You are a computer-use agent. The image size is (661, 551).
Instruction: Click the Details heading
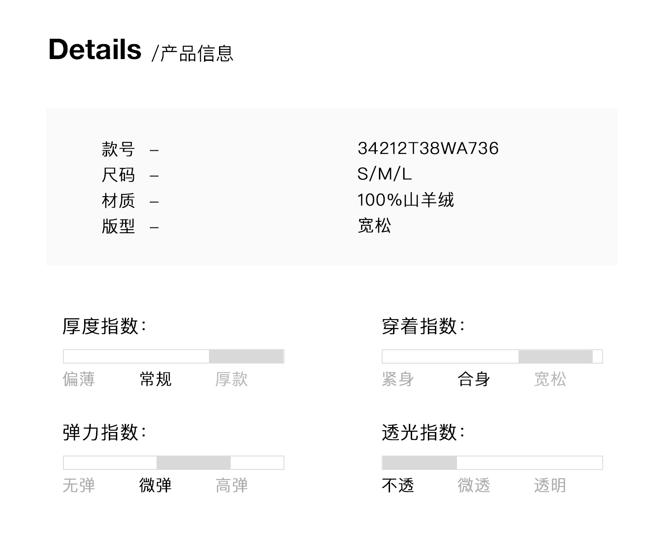(x=95, y=49)
